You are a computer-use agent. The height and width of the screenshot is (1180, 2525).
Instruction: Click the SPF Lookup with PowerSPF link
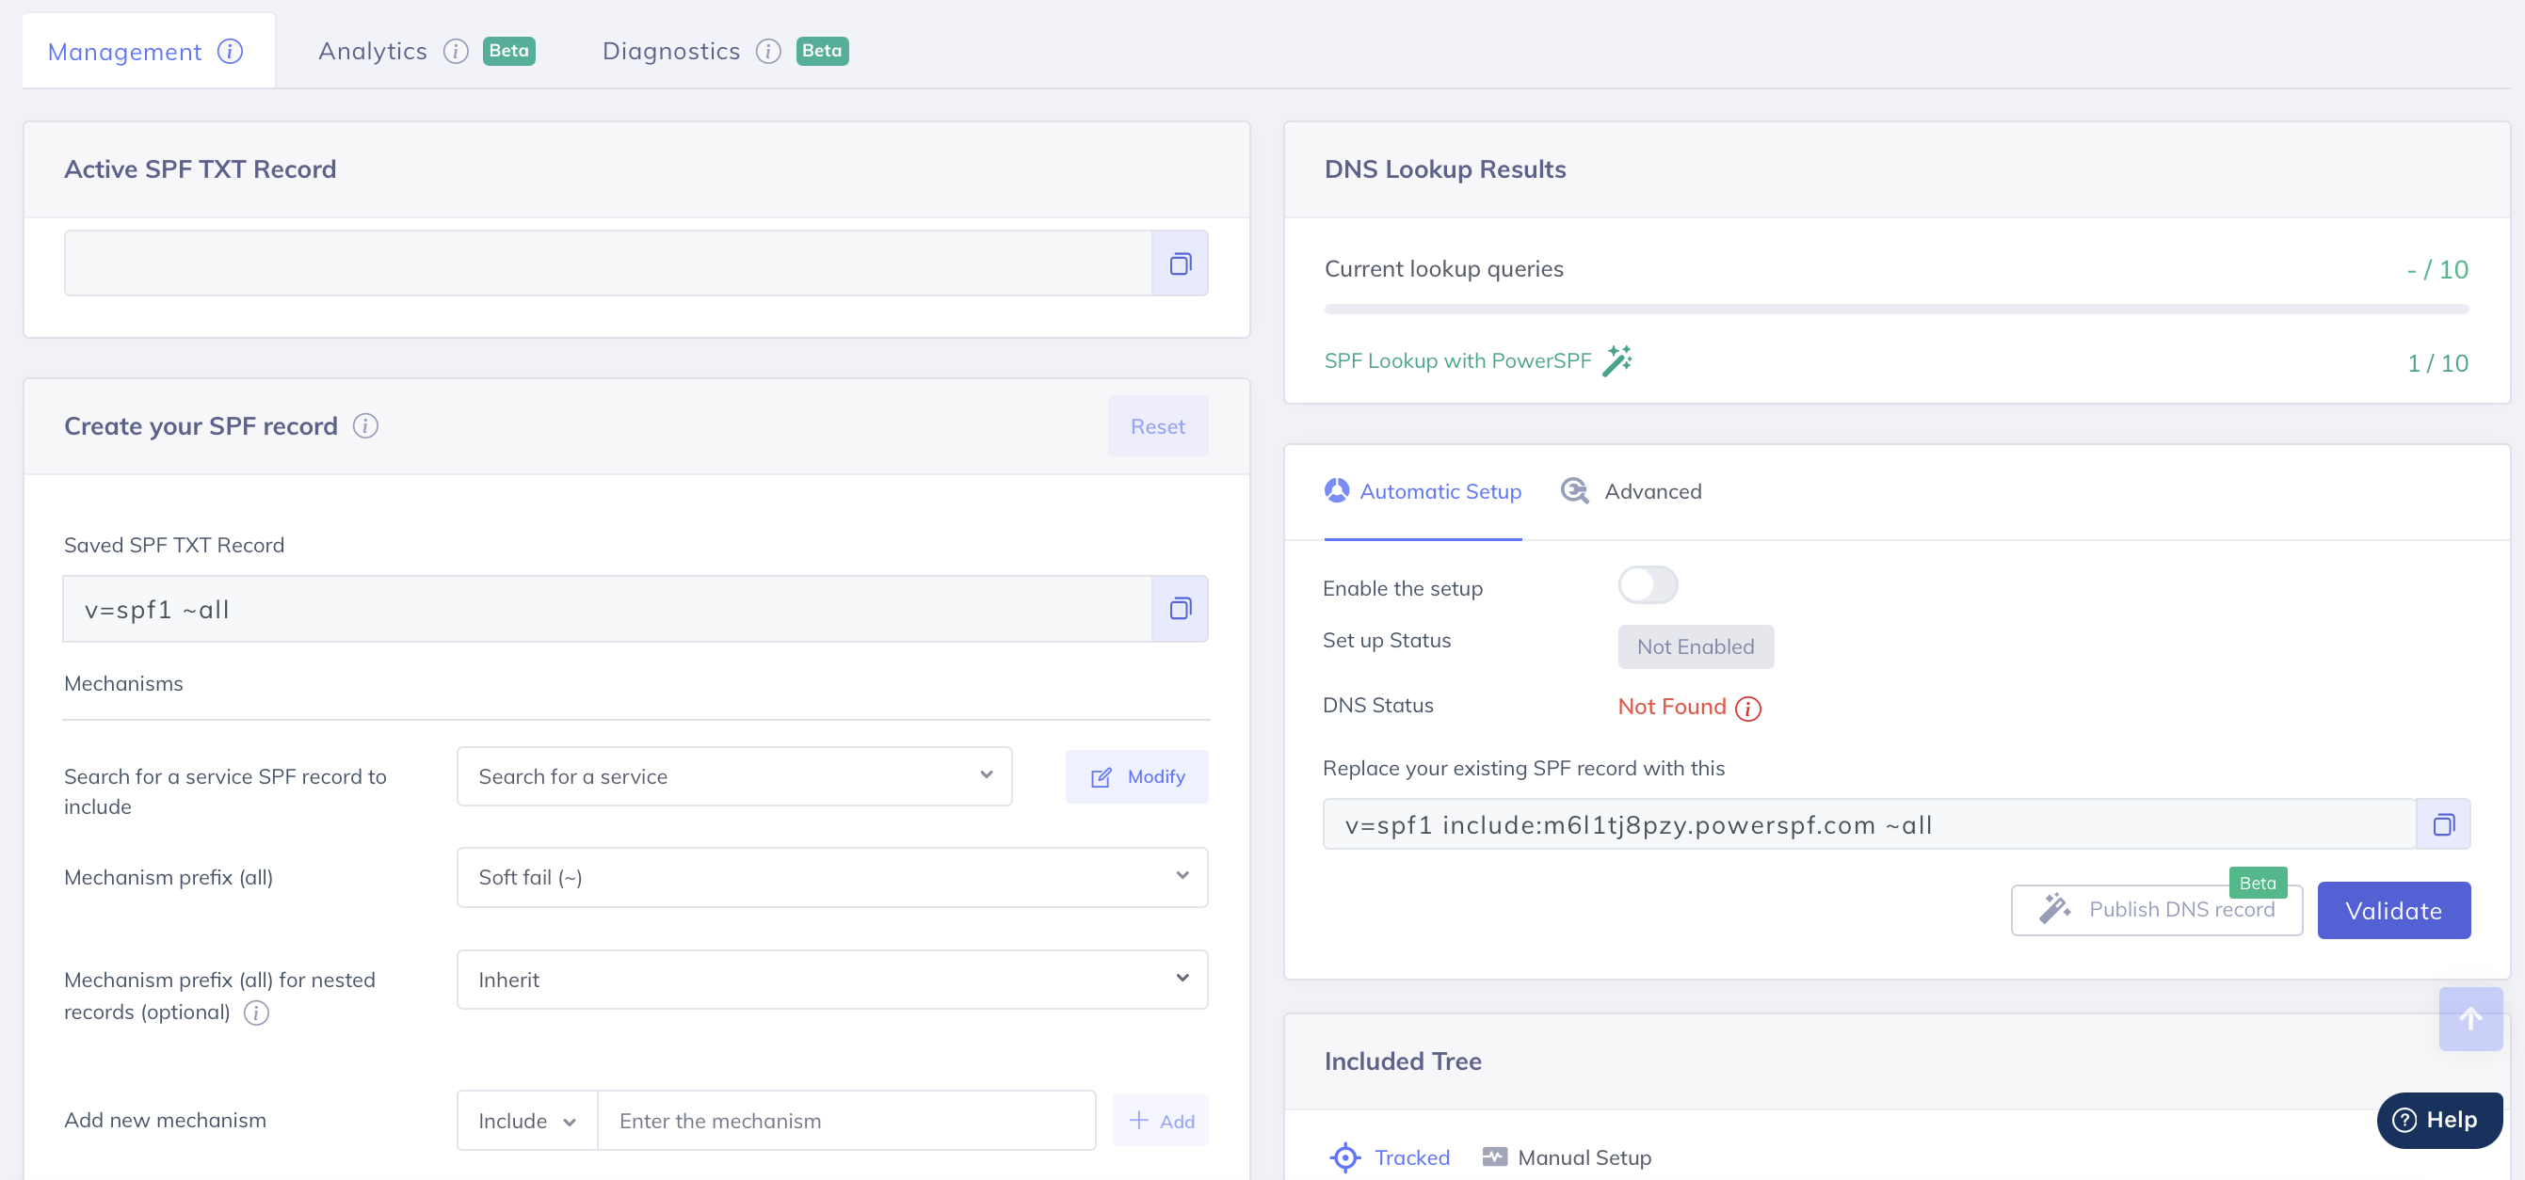[1456, 360]
